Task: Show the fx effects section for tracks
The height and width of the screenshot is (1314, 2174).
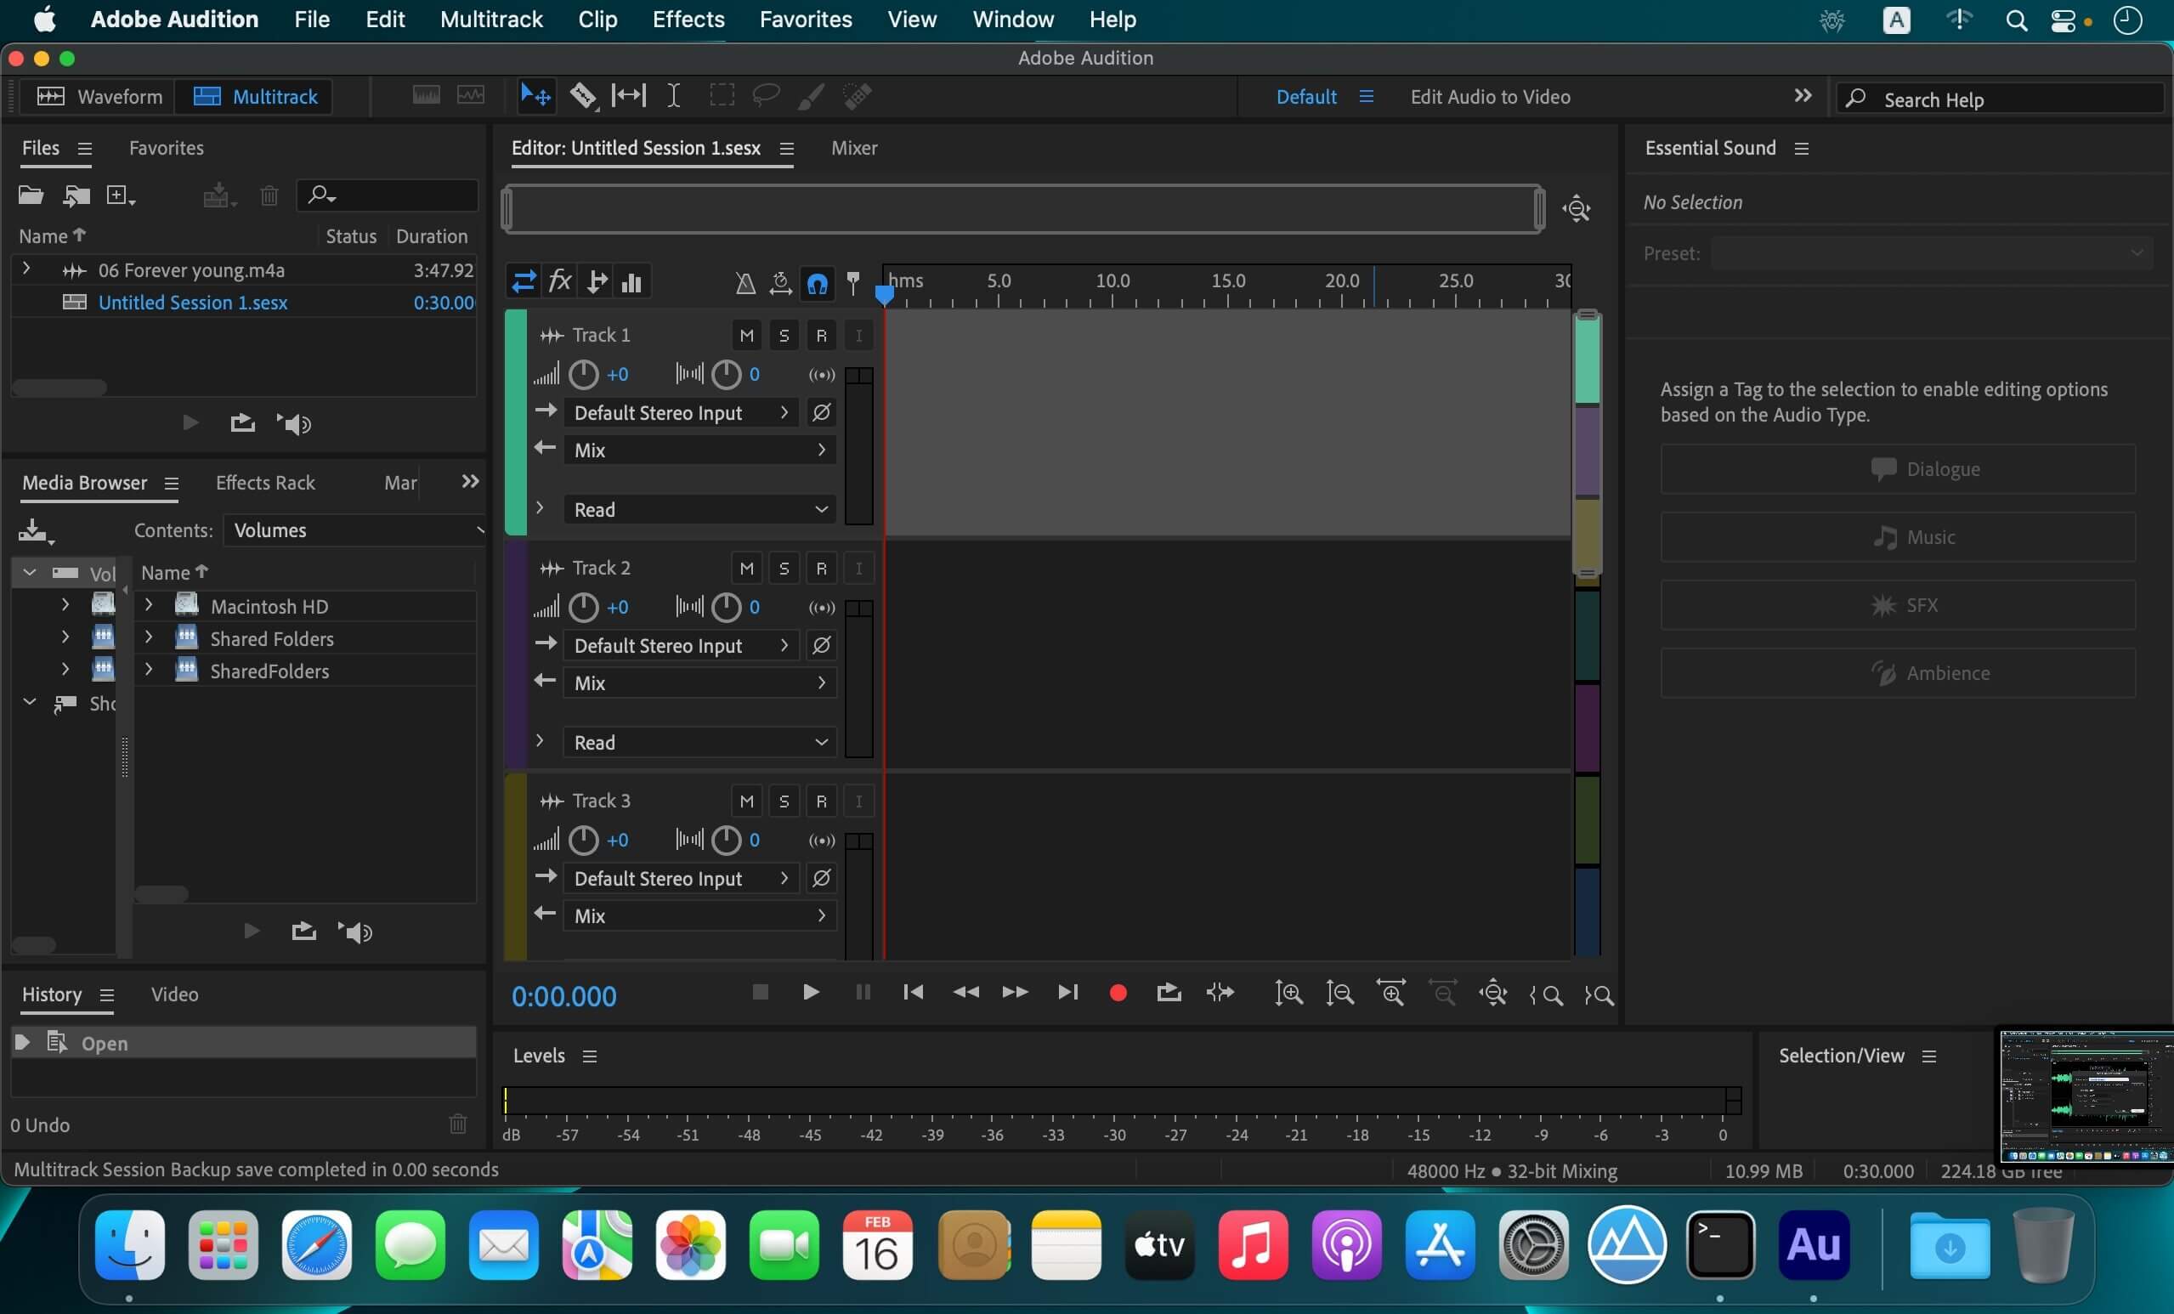Action: coord(559,282)
